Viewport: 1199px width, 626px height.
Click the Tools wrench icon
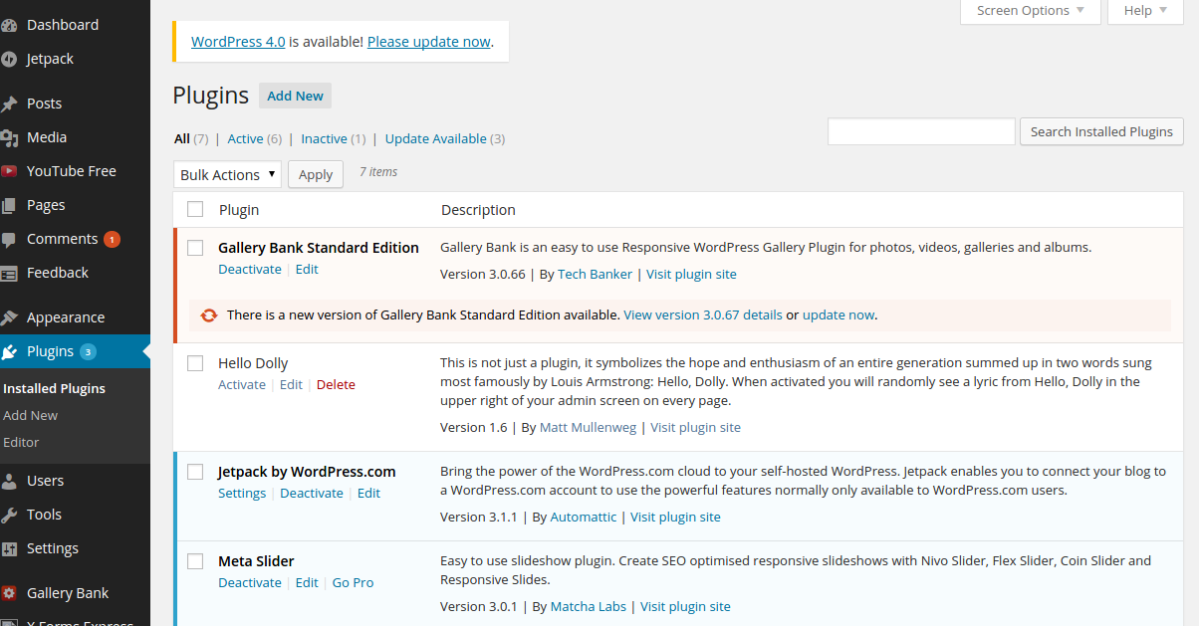point(9,515)
